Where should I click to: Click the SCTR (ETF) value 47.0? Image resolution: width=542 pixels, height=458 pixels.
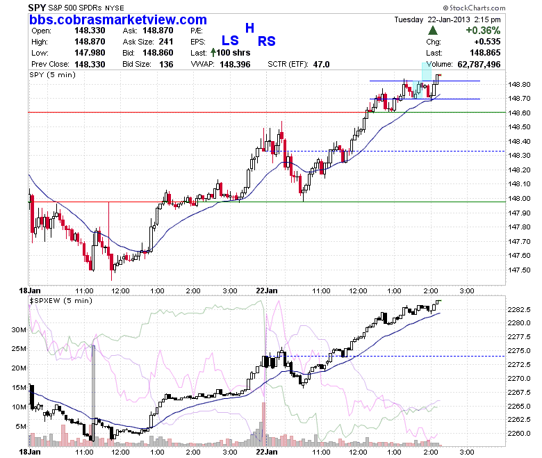pos(322,65)
